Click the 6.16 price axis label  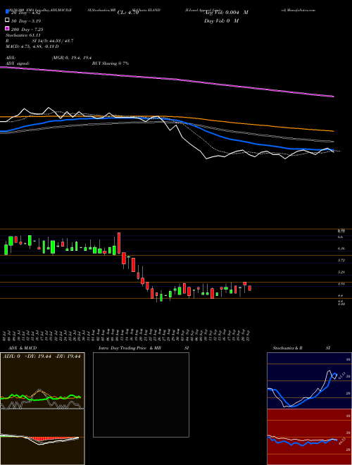pos(341,249)
